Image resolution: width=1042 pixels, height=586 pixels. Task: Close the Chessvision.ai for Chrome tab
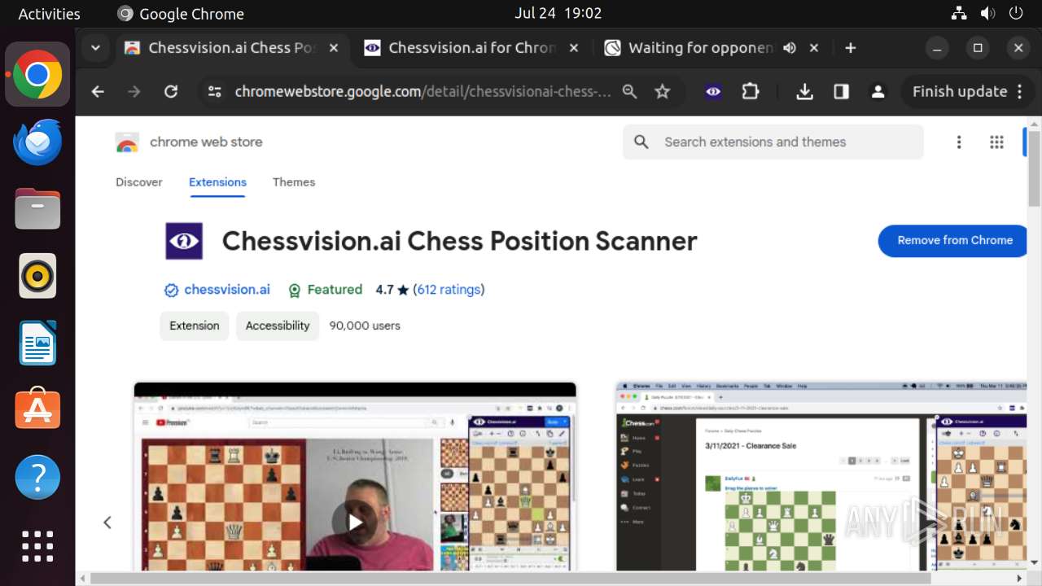click(x=573, y=48)
